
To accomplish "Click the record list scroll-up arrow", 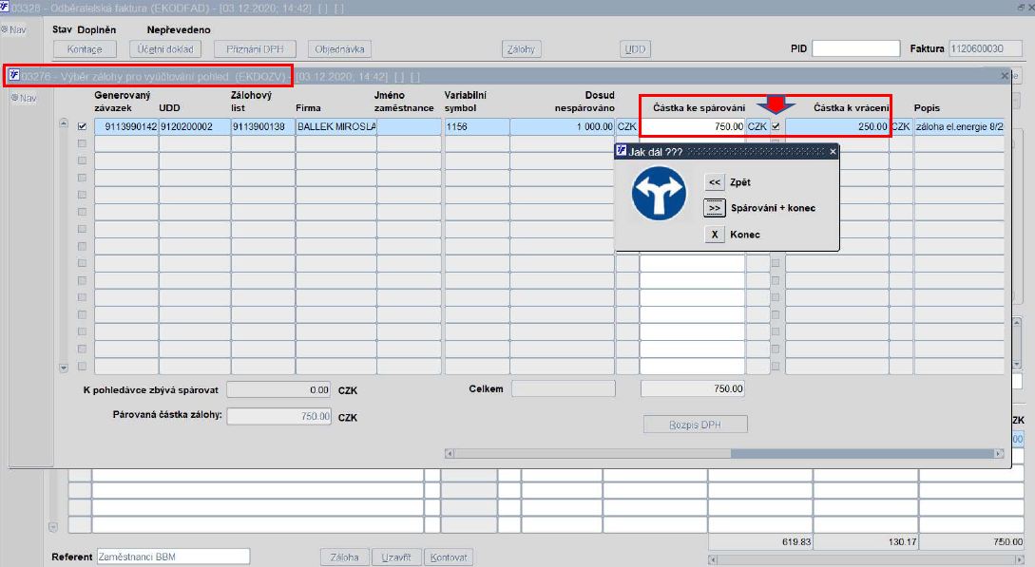I will point(64,123).
